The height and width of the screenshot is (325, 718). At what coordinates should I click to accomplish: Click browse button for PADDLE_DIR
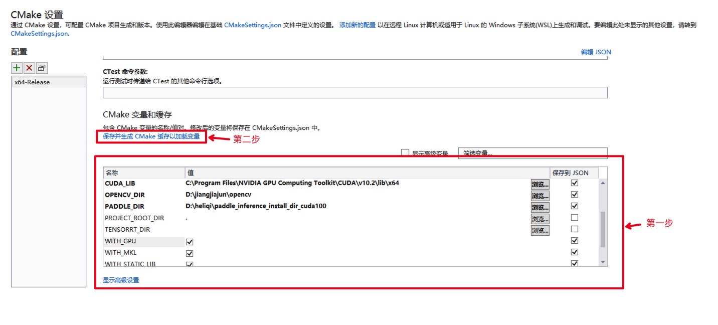point(540,207)
